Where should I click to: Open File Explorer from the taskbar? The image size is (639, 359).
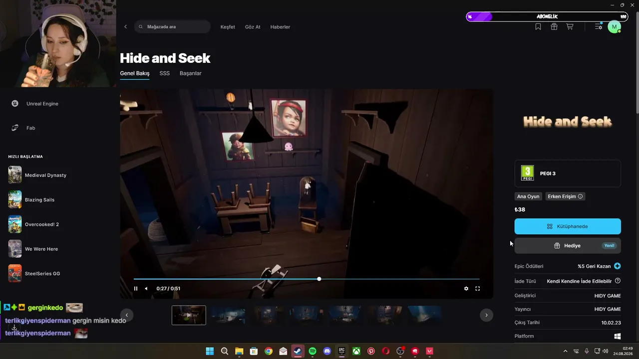(x=239, y=351)
